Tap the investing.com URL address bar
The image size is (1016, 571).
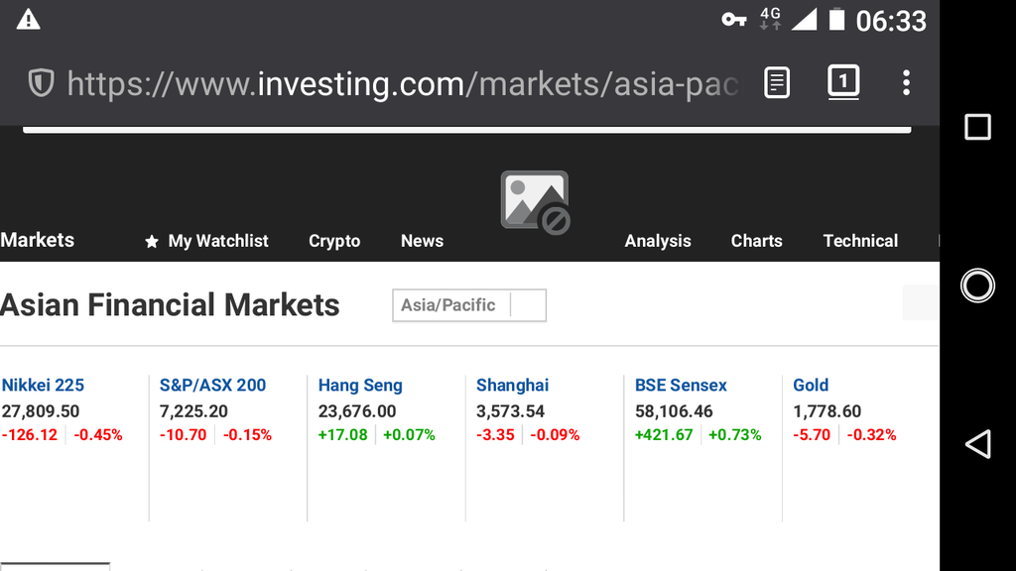point(402,84)
